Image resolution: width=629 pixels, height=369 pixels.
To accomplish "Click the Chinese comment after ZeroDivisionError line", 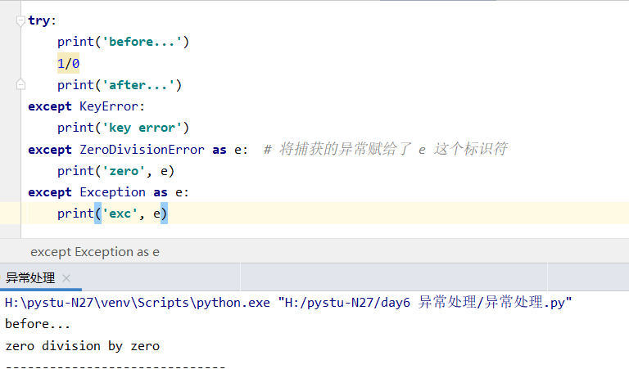I will click(x=393, y=149).
